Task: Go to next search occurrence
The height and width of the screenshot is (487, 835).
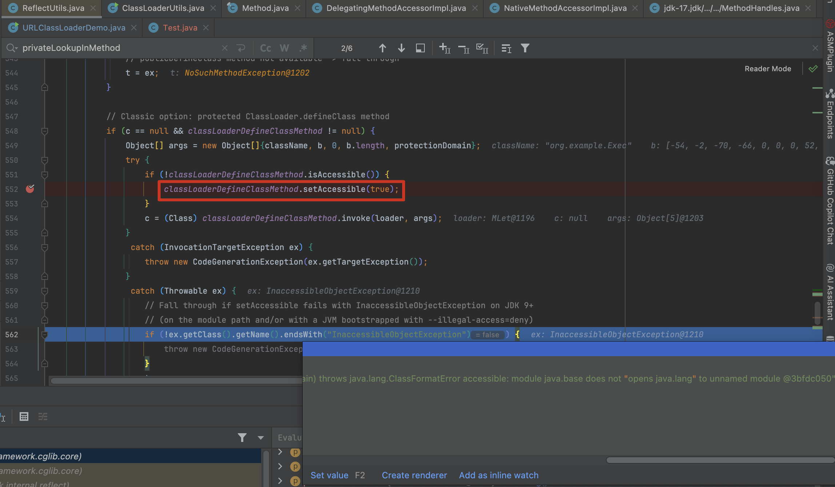Action: click(401, 48)
